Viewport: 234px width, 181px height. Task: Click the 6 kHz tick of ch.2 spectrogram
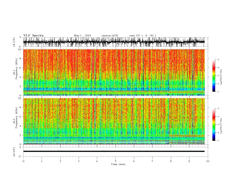[x=21, y=117]
